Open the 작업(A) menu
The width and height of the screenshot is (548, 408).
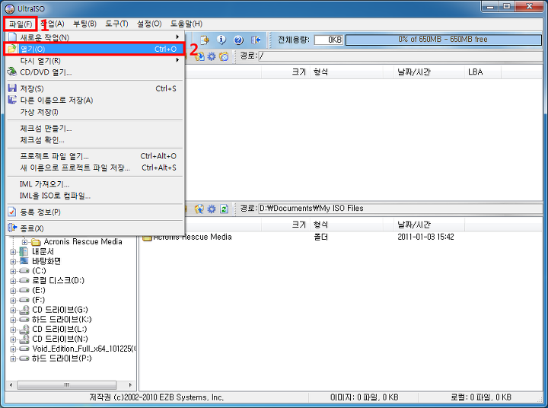tap(53, 24)
